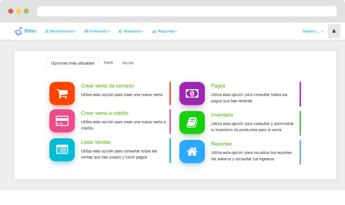Open the Inventario card heading link
345x205 pixels.
pyautogui.click(x=222, y=115)
